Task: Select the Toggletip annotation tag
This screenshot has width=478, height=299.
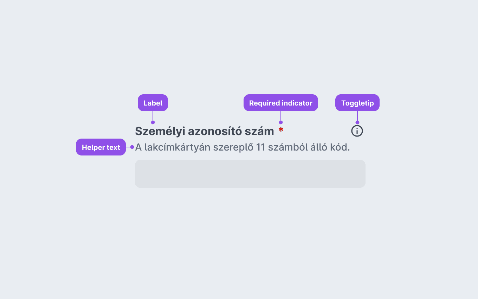Action: 357,103
